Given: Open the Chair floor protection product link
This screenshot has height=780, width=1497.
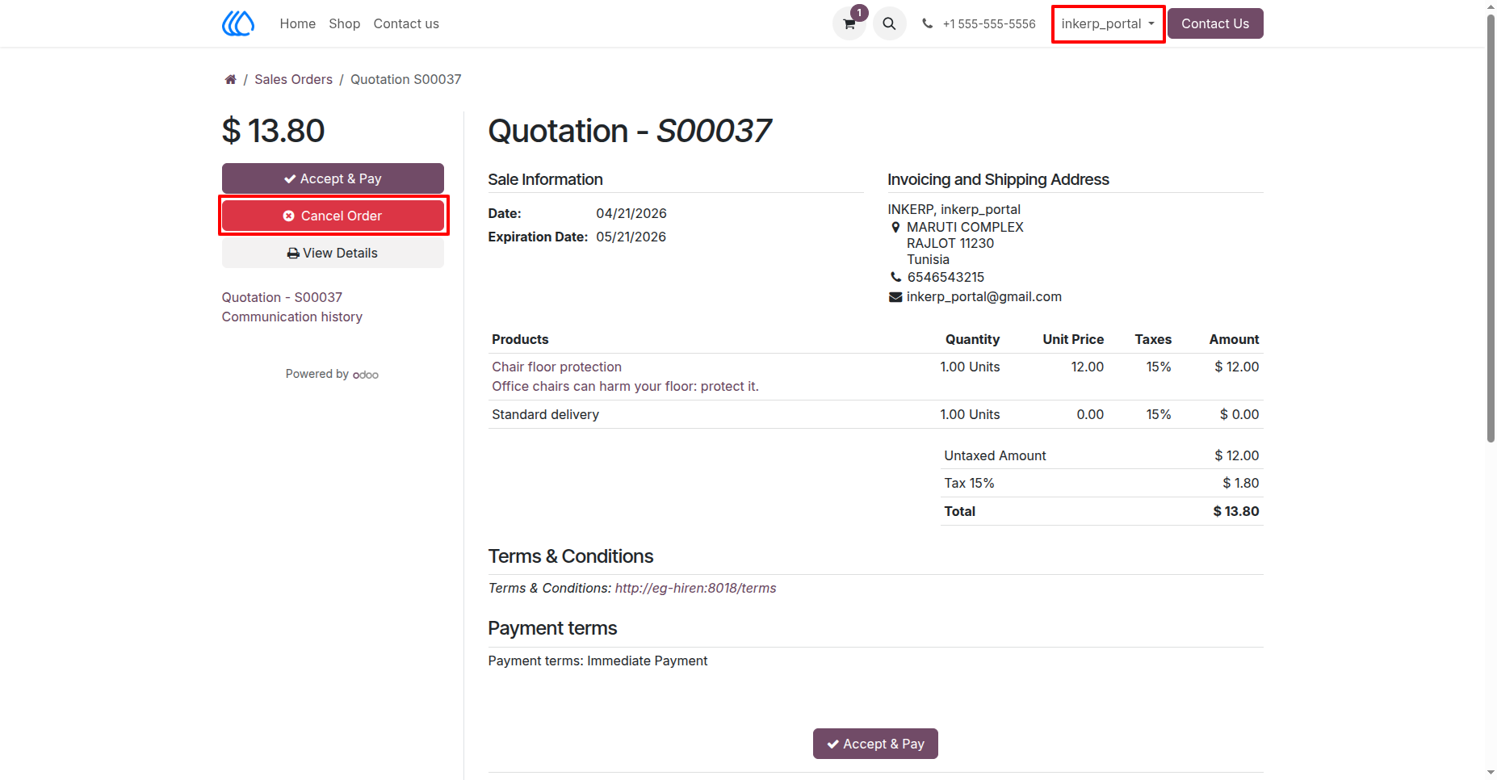Looking at the screenshot, I should coord(556,367).
